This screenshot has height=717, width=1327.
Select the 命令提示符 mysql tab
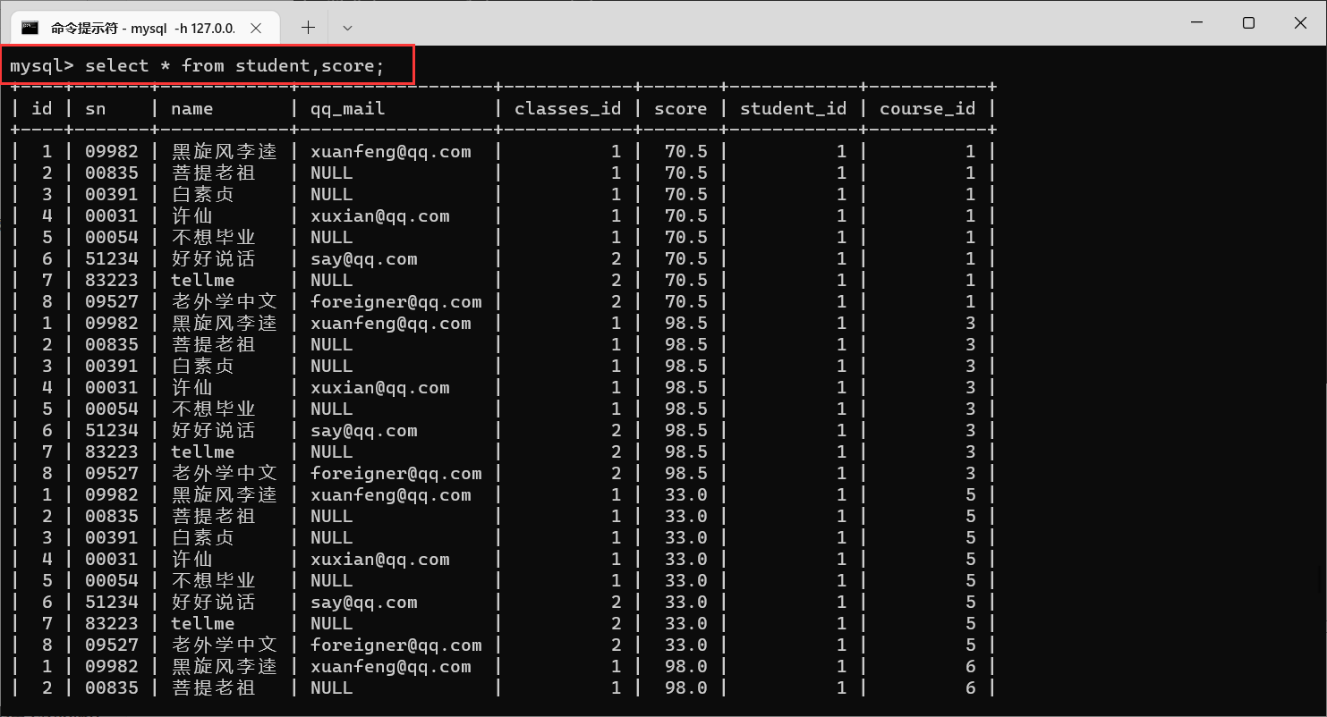coord(144,27)
